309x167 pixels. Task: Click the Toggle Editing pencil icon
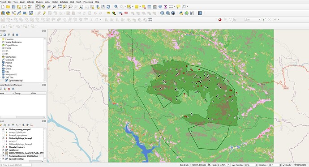click(44, 13)
